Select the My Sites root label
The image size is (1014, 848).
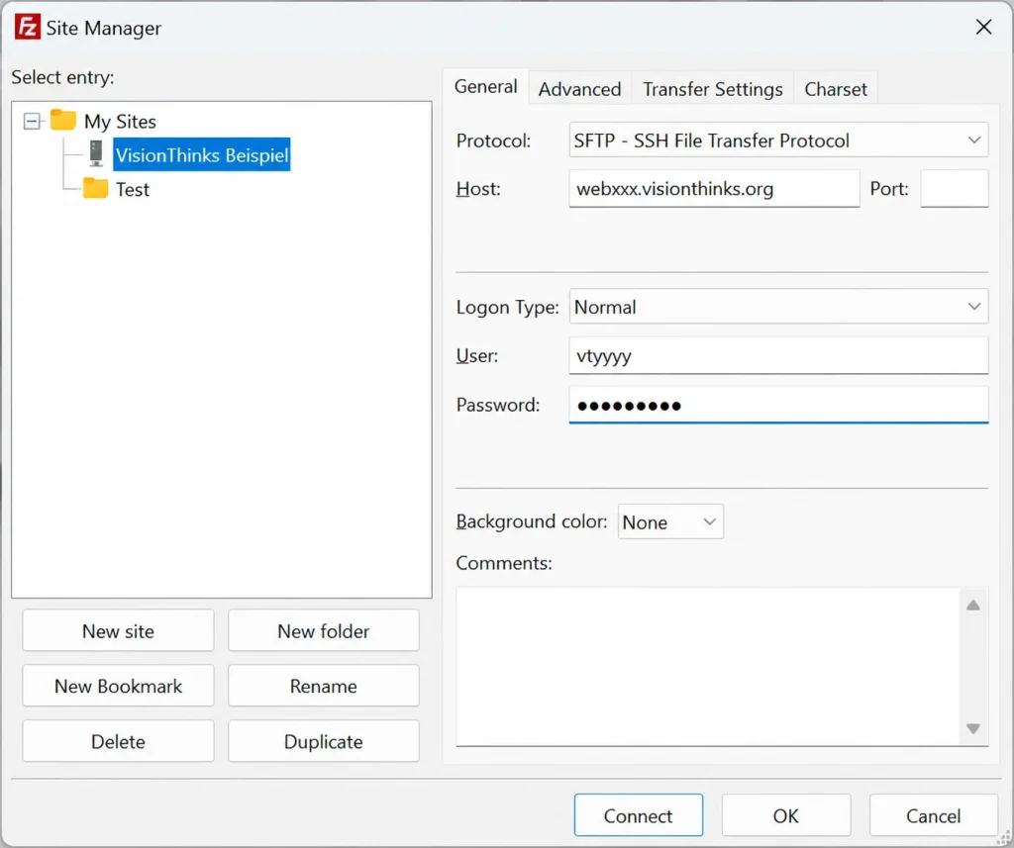coord(120,122)
